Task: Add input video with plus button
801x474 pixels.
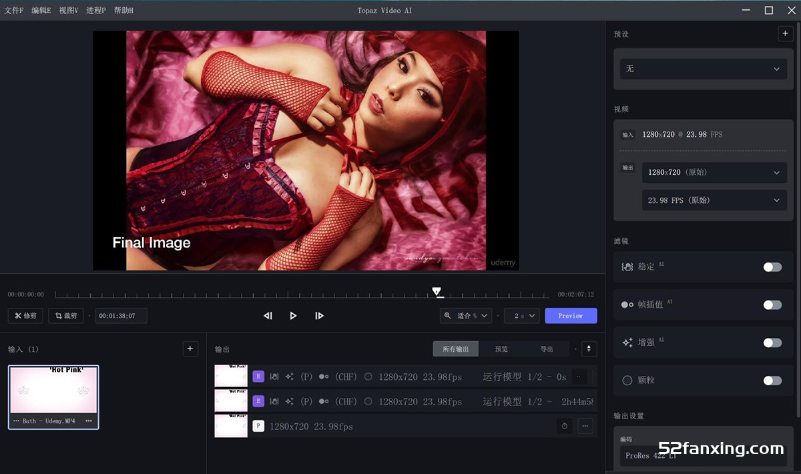Action: click(190, 348)
